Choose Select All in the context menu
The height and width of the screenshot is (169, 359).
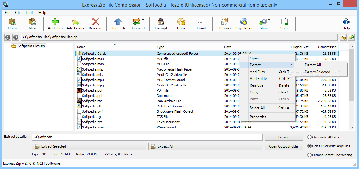pyautogui.click(x=267, y=108)
